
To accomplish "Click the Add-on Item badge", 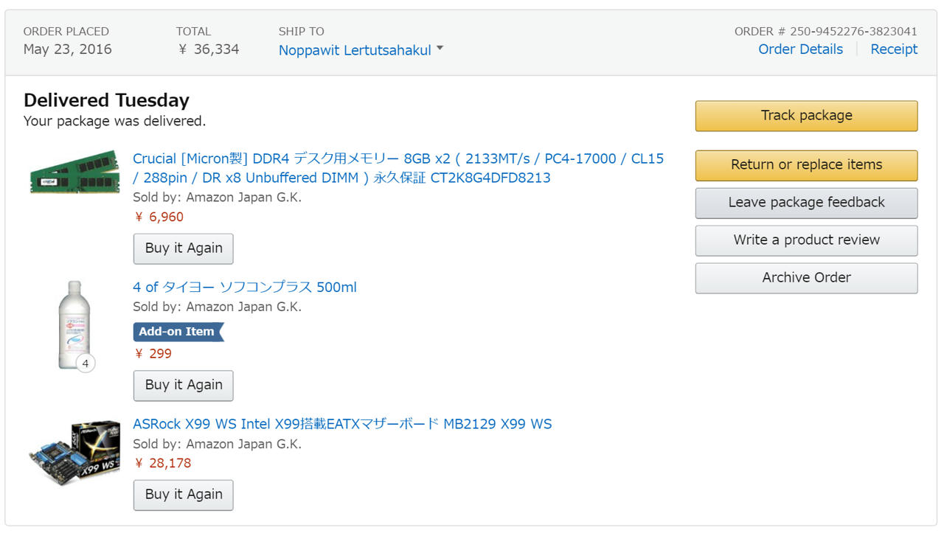I will pos(178,332).
